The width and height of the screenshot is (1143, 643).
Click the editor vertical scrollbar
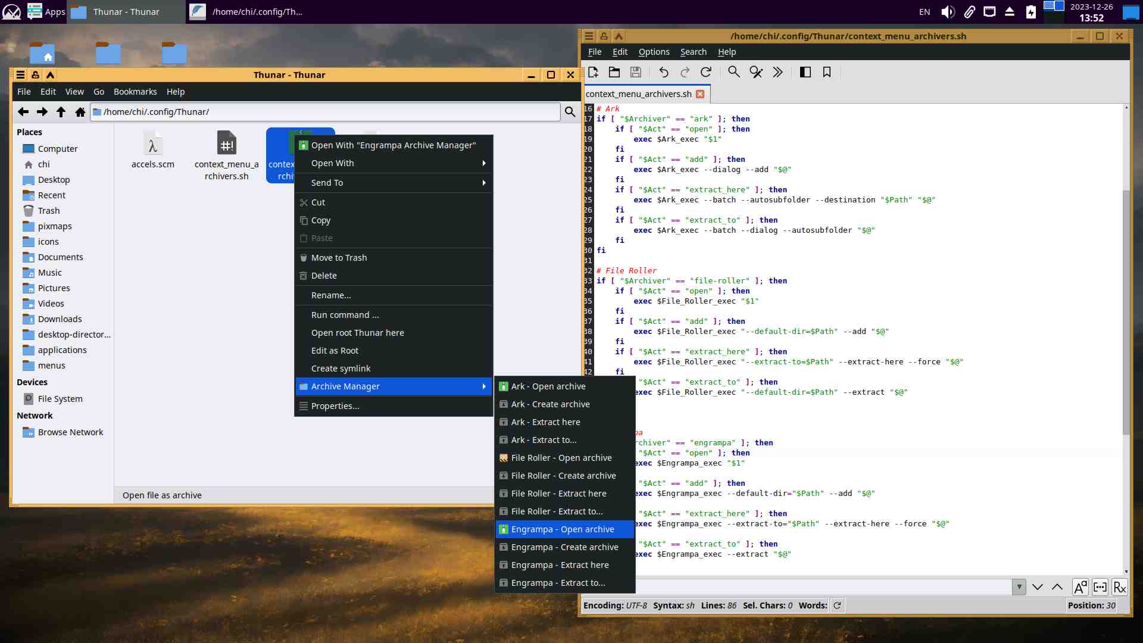click(x=1126, y=310)
